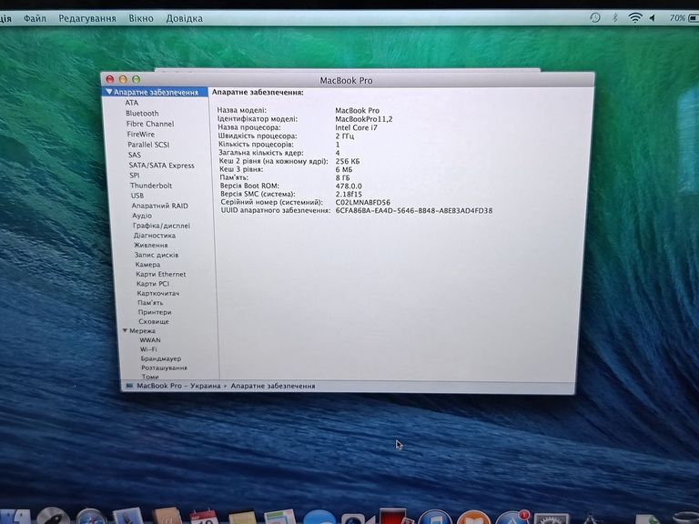Viewport: 699px width, 524px height.
Task: Click Boot ROM version 478.0.0
Action: 349,186
